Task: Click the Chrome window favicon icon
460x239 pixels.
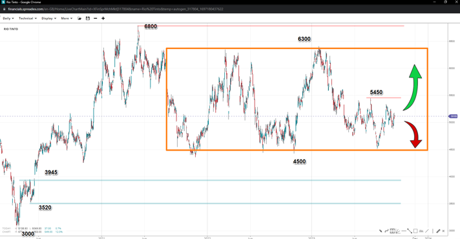Action: [3, 2]
